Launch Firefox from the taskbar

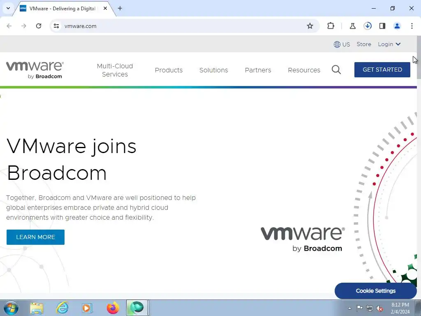point(113,308)
